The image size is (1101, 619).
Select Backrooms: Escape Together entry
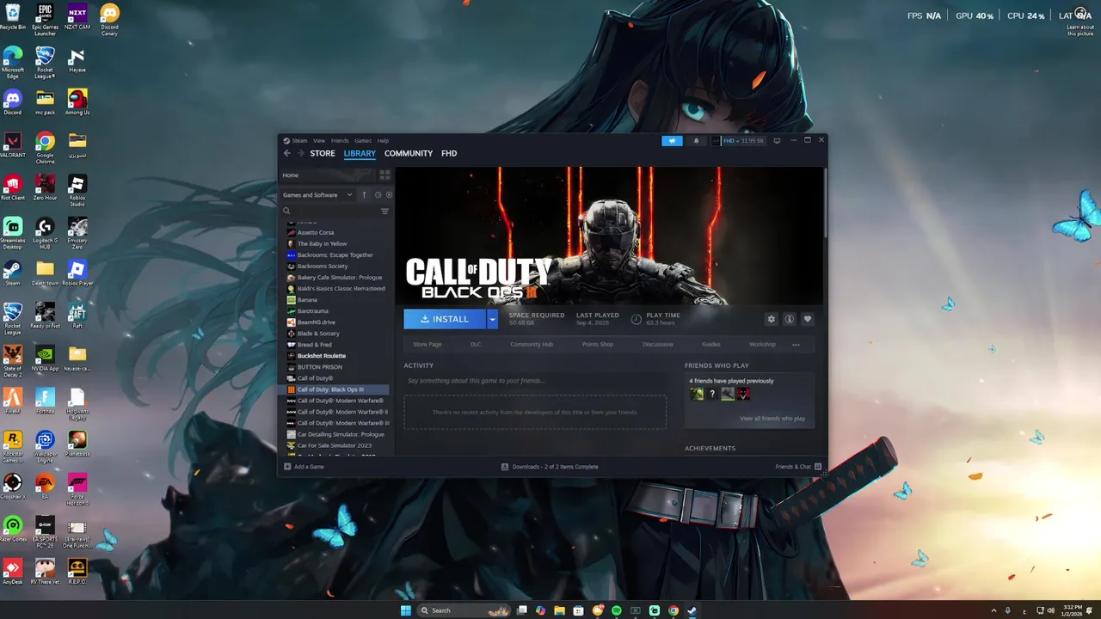click(337, 255)
